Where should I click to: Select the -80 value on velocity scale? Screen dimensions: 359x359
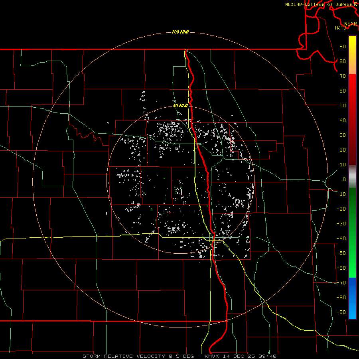click(341, 298)
